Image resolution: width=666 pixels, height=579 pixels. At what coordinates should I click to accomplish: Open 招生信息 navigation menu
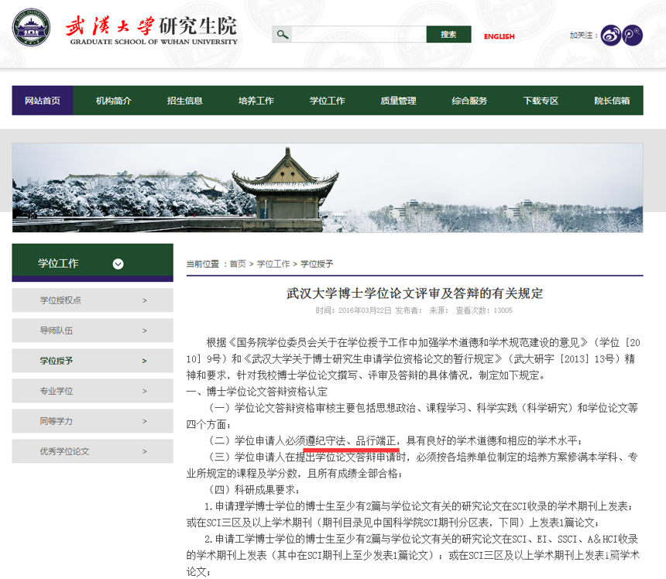[x=185, y=101]
